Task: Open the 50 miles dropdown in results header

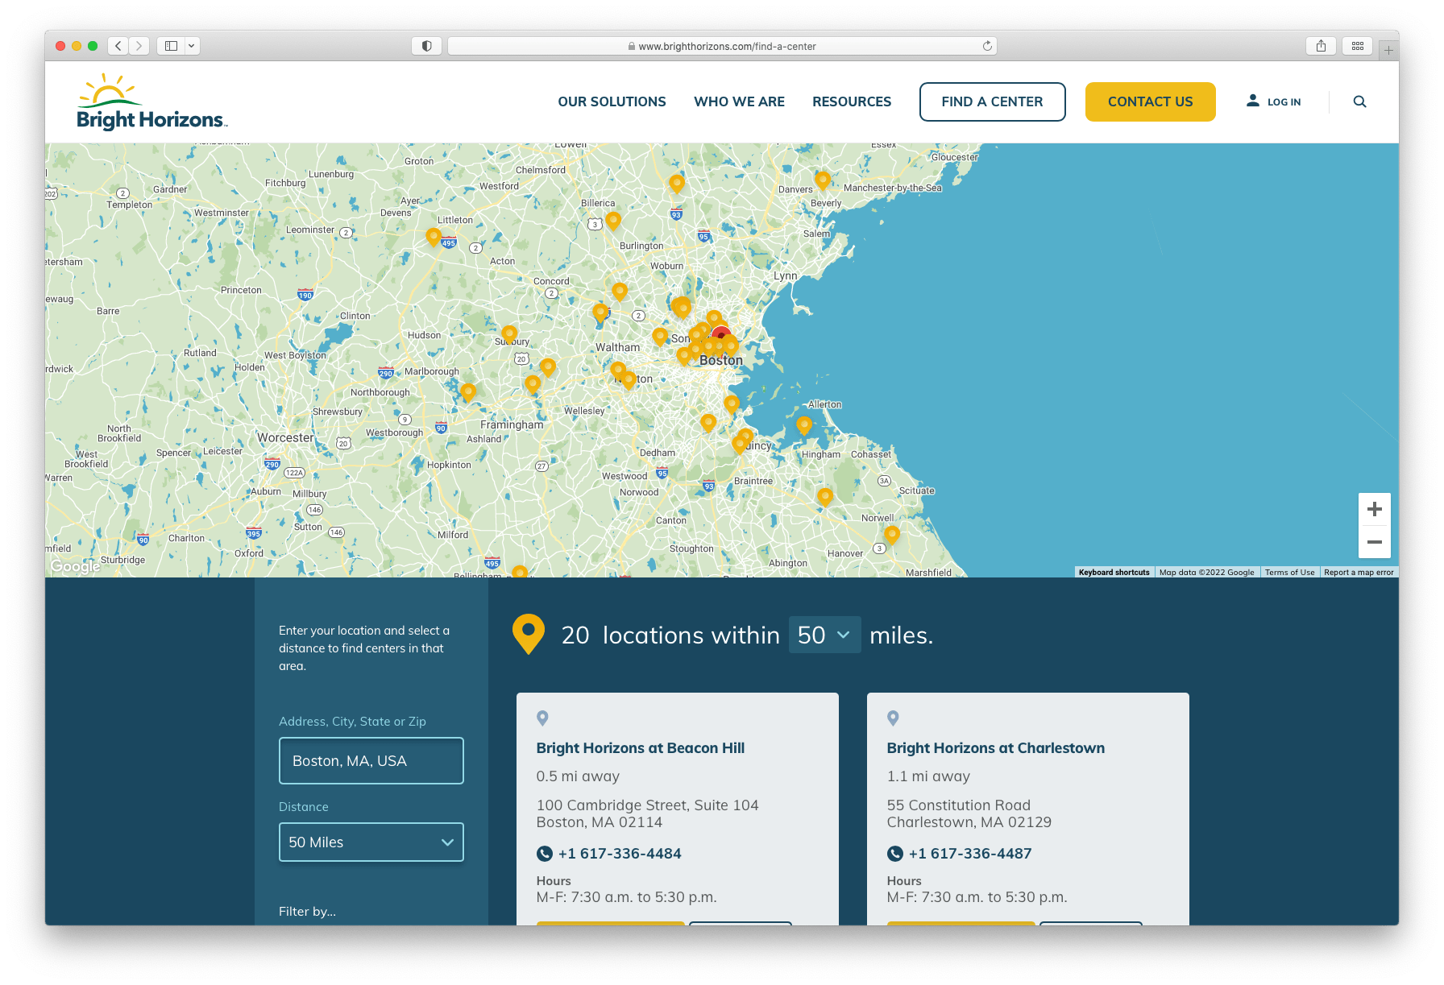Action: [x=824, y=635]
